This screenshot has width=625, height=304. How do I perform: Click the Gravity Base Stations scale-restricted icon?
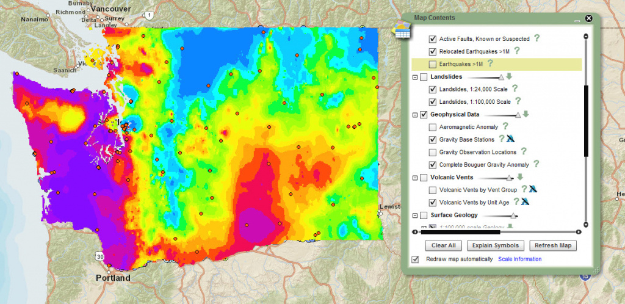click(511, 139)
